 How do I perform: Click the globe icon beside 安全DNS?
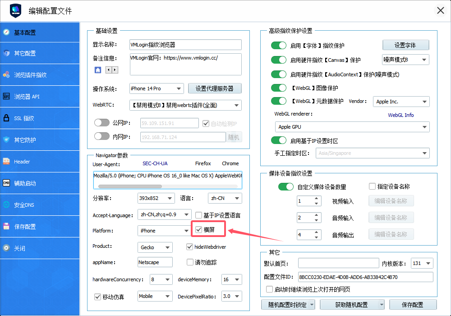pos(7,204)
